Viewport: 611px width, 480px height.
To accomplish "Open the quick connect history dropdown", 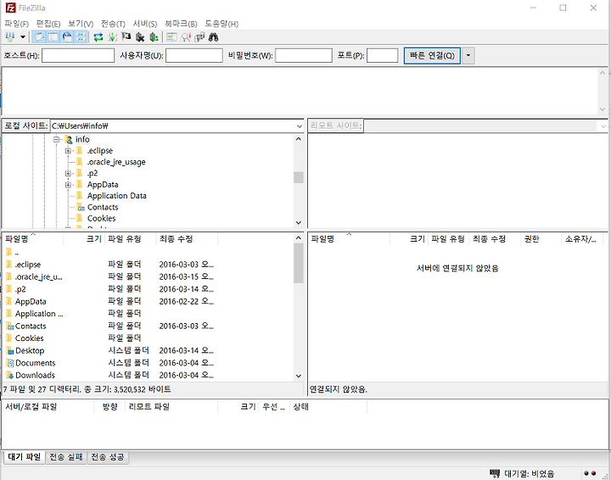I will click(468, 56).
